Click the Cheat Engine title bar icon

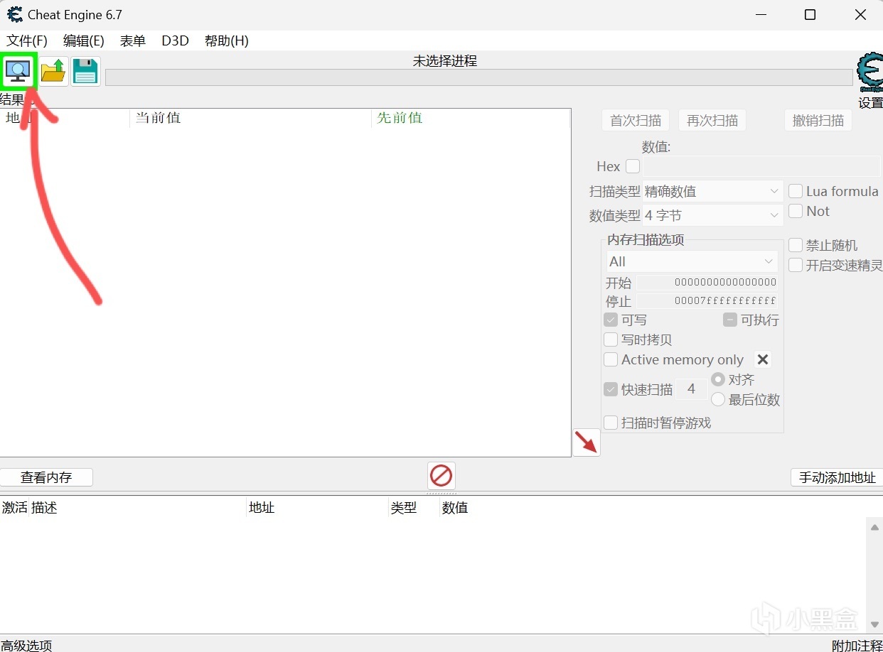[x=14, y=14]
